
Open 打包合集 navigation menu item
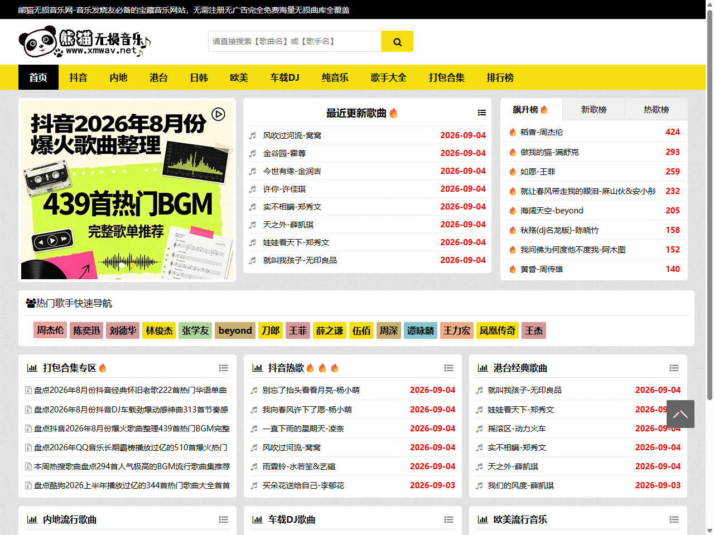tap(447, 77)
